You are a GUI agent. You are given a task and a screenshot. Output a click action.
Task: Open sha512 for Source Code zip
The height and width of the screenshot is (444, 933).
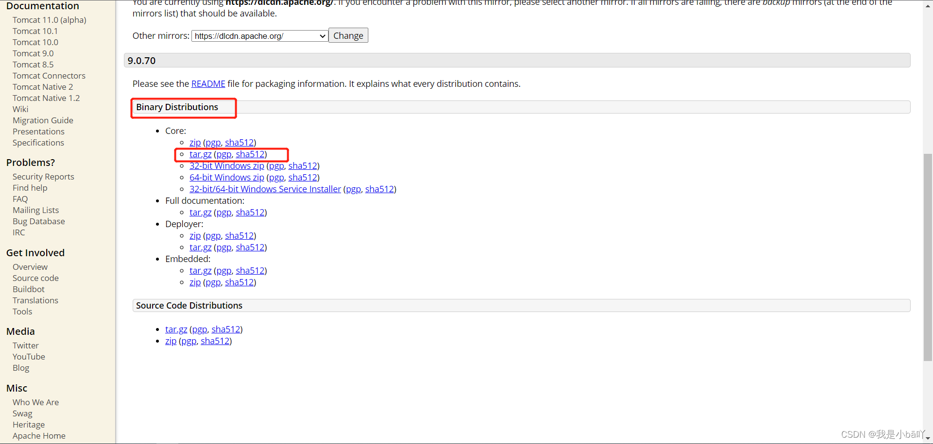coord(215,341)
